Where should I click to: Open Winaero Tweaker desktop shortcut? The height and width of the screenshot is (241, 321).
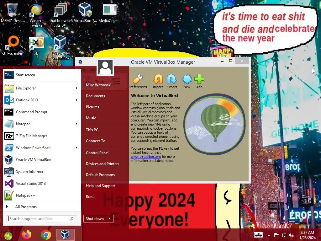pyautogui.click(x=37, y=15)
